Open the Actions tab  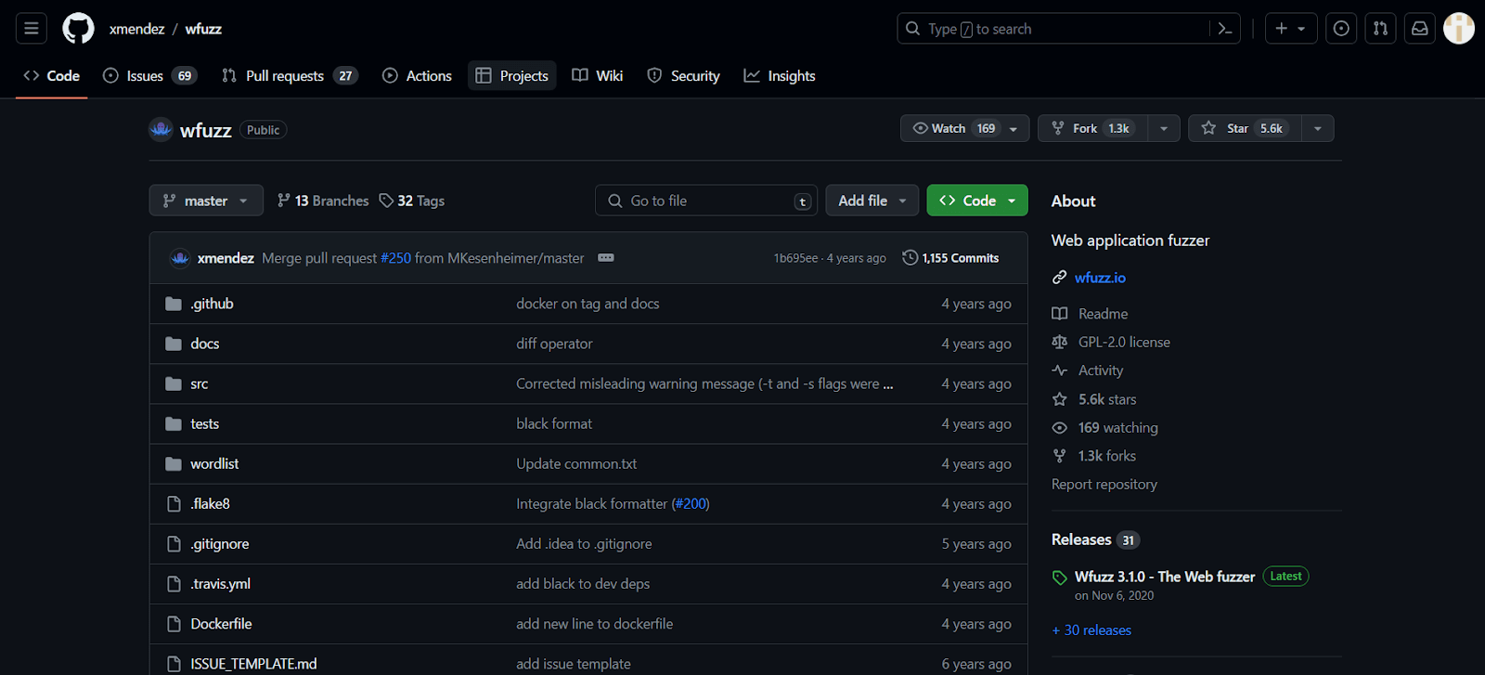[417, 76]
